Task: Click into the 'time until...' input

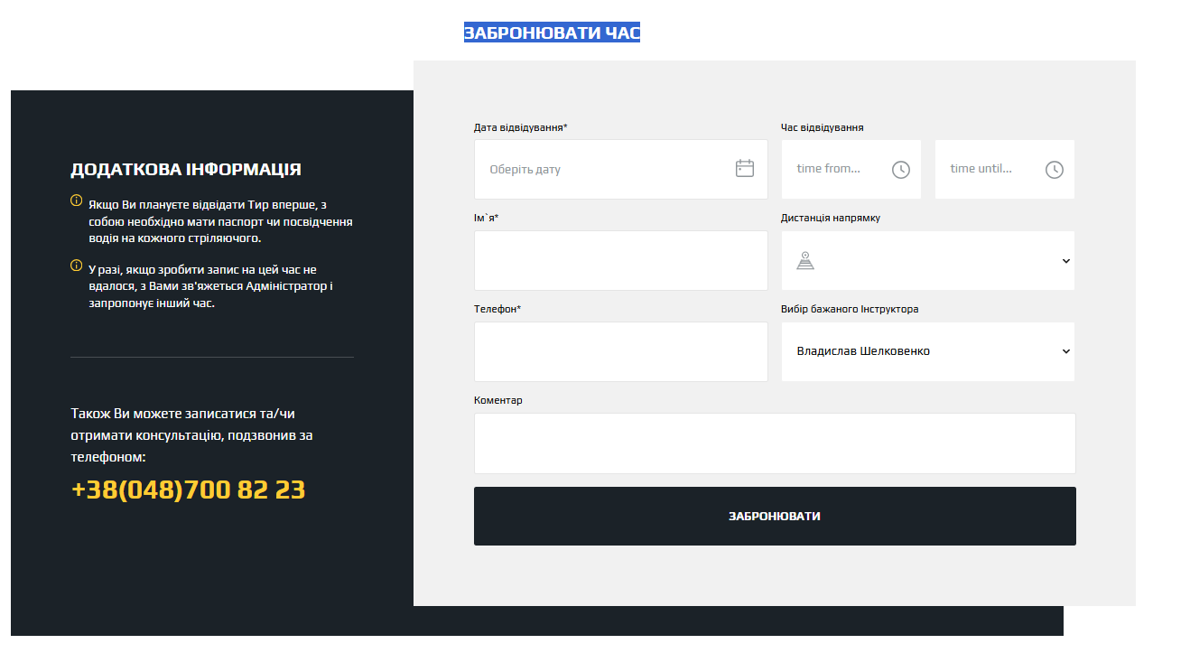Action: coord(989,169)
